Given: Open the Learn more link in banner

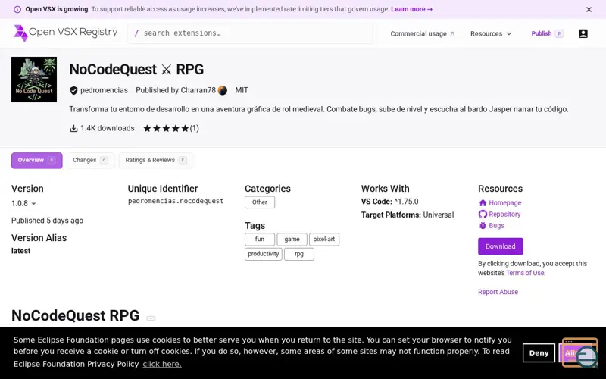Looking at the screenshot, I should (411, 9).
